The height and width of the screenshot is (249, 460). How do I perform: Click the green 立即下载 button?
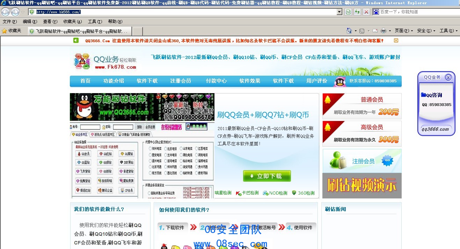click(x=267, y=176)
